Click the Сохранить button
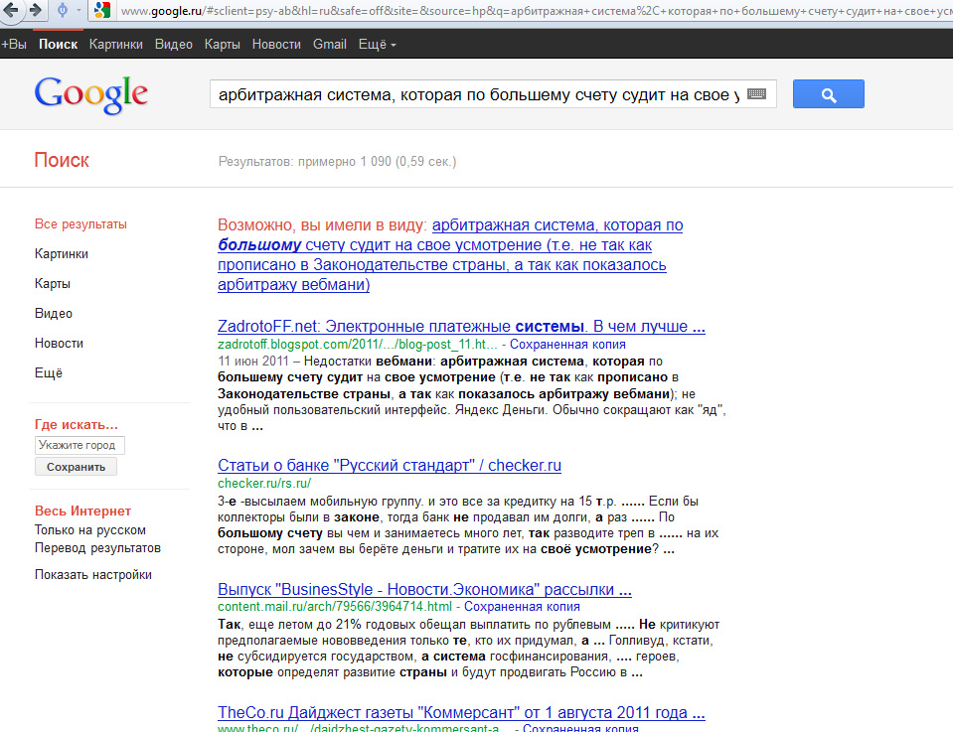This screenshot has width=953, height=732. (x=76, y=467)
